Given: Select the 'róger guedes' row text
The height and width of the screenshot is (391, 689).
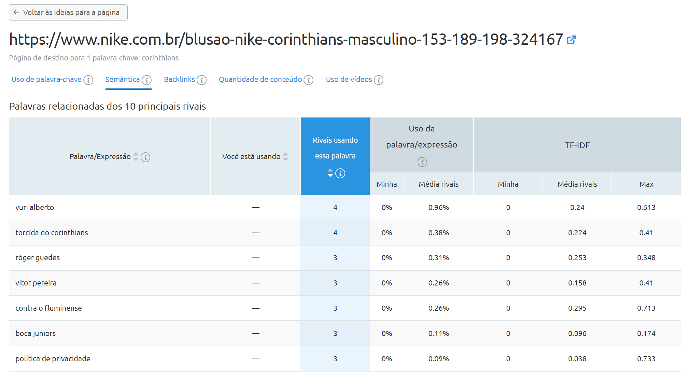Looking at the screenshot, I should click(x=38, y=258).
